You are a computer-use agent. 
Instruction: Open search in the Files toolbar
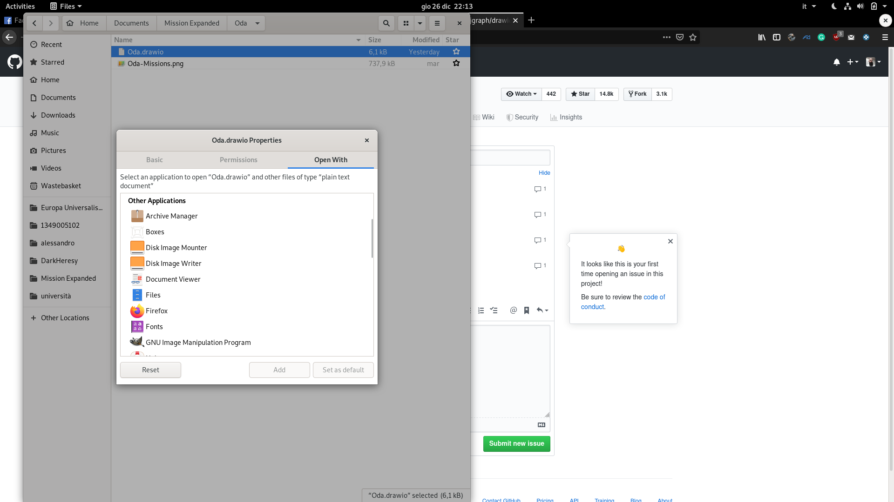[386, 23]
